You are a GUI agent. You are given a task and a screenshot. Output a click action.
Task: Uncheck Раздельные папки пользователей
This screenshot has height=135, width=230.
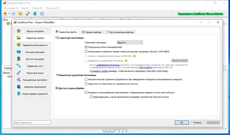tap(86, 47)
